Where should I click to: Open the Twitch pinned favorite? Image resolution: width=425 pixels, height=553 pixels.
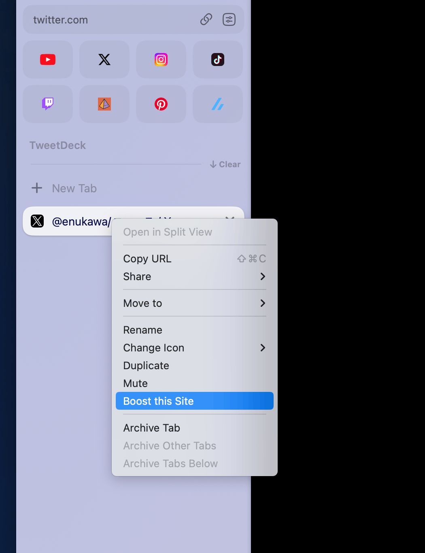(48, 104)
